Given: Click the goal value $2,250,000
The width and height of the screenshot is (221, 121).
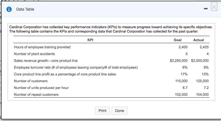Looking at the screenshot, I should pyautogui.click(x=179, y=60).
